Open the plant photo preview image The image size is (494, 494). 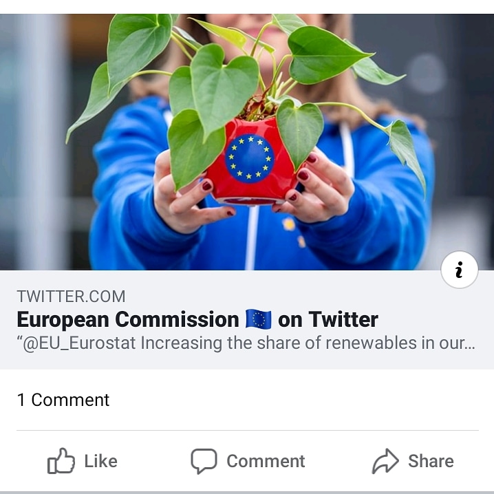[247, 142]
